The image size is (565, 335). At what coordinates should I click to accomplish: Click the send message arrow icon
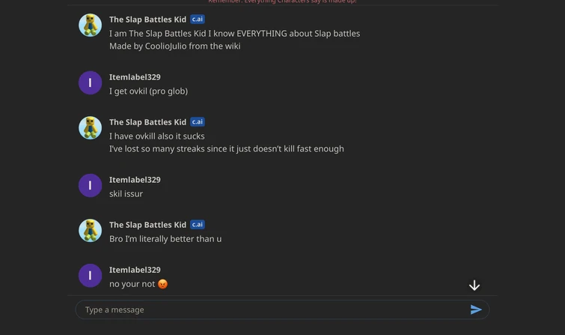click(x=475, y=310)
